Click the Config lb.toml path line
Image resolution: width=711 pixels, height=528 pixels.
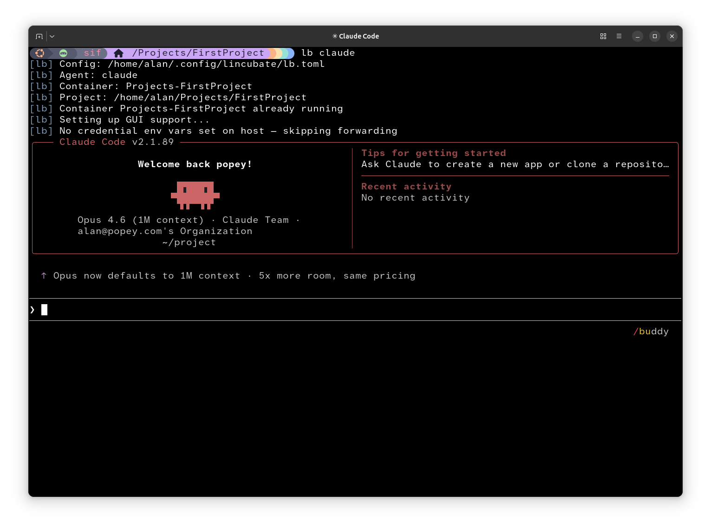177,64
